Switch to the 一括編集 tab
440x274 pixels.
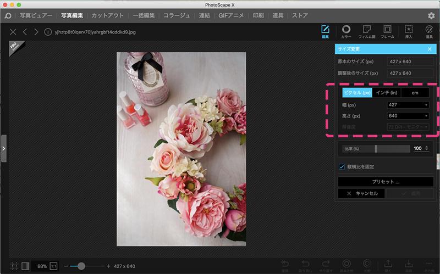144,16
